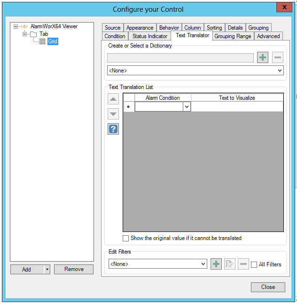Image resolution: width=297 pixels, height=303 pixels.
Task: Click the move down arrow icon
Action: click(x=113, y=113)
